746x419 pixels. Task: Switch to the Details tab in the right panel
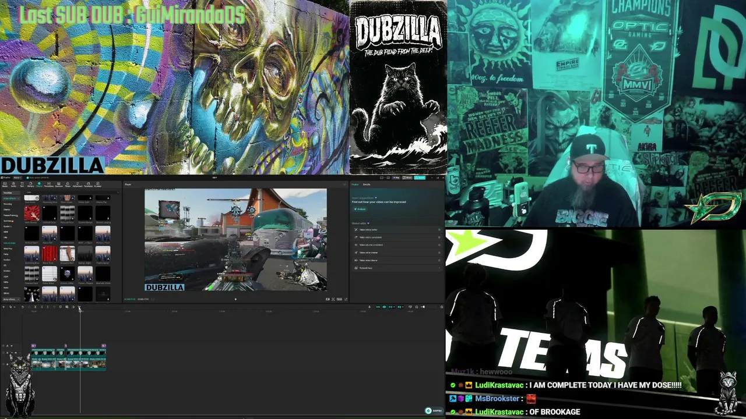coord(367,184)
